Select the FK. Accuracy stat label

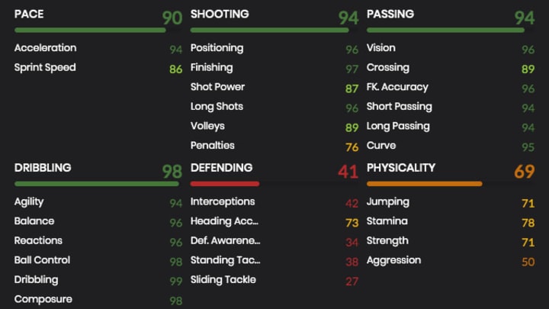[397, 87]
